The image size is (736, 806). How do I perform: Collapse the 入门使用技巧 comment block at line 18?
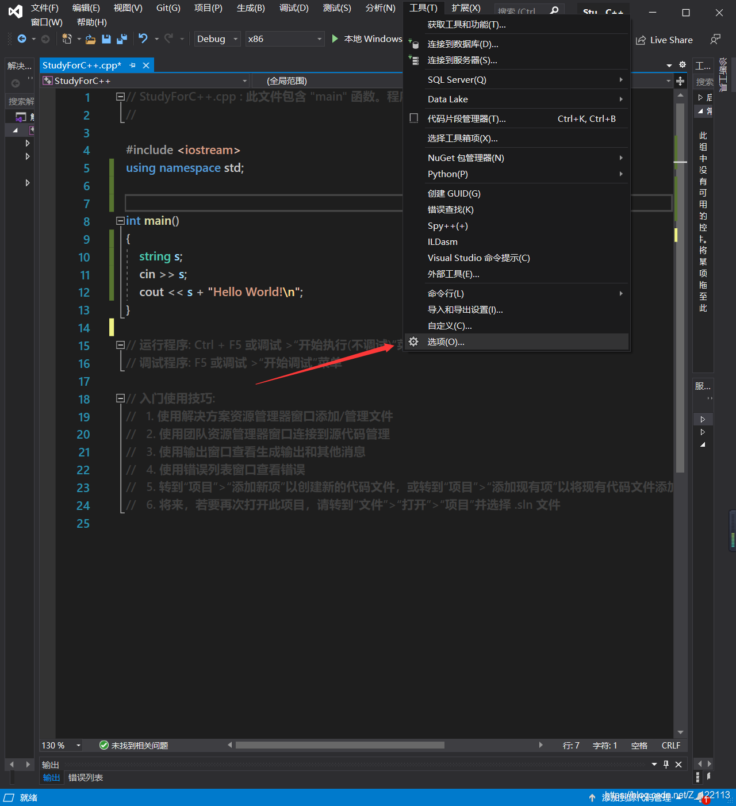point(121,398)
